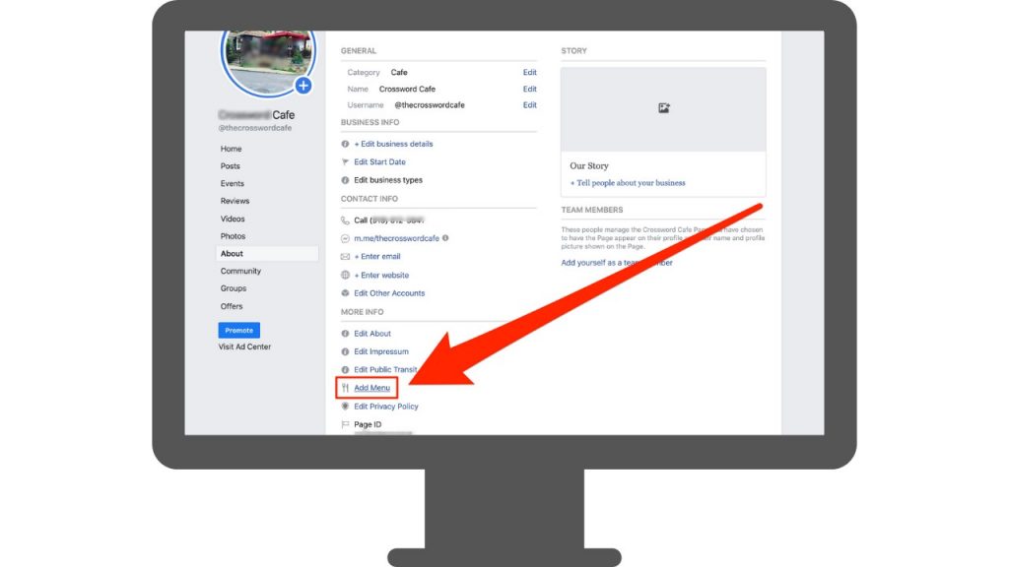Viewport: 1009px width, 567px height.
Task: Click the Enter website link
Action: point(381,276)
